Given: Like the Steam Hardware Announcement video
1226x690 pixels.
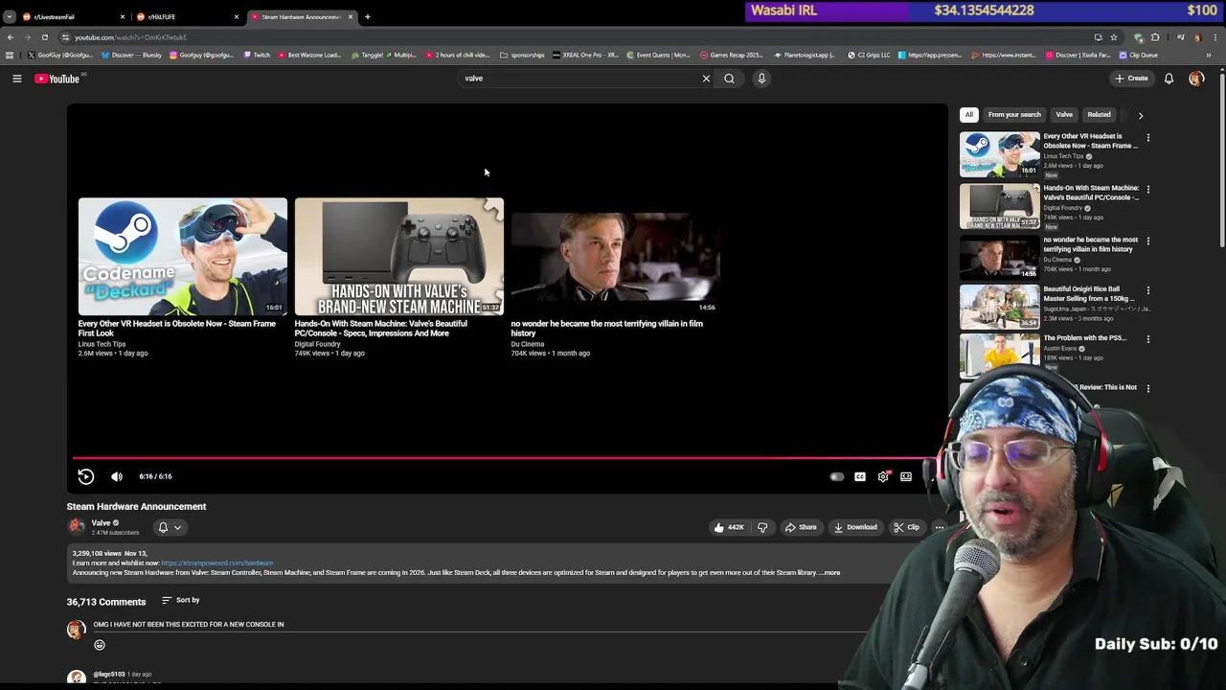Looking at the screenshot, I should click(728, 527).
